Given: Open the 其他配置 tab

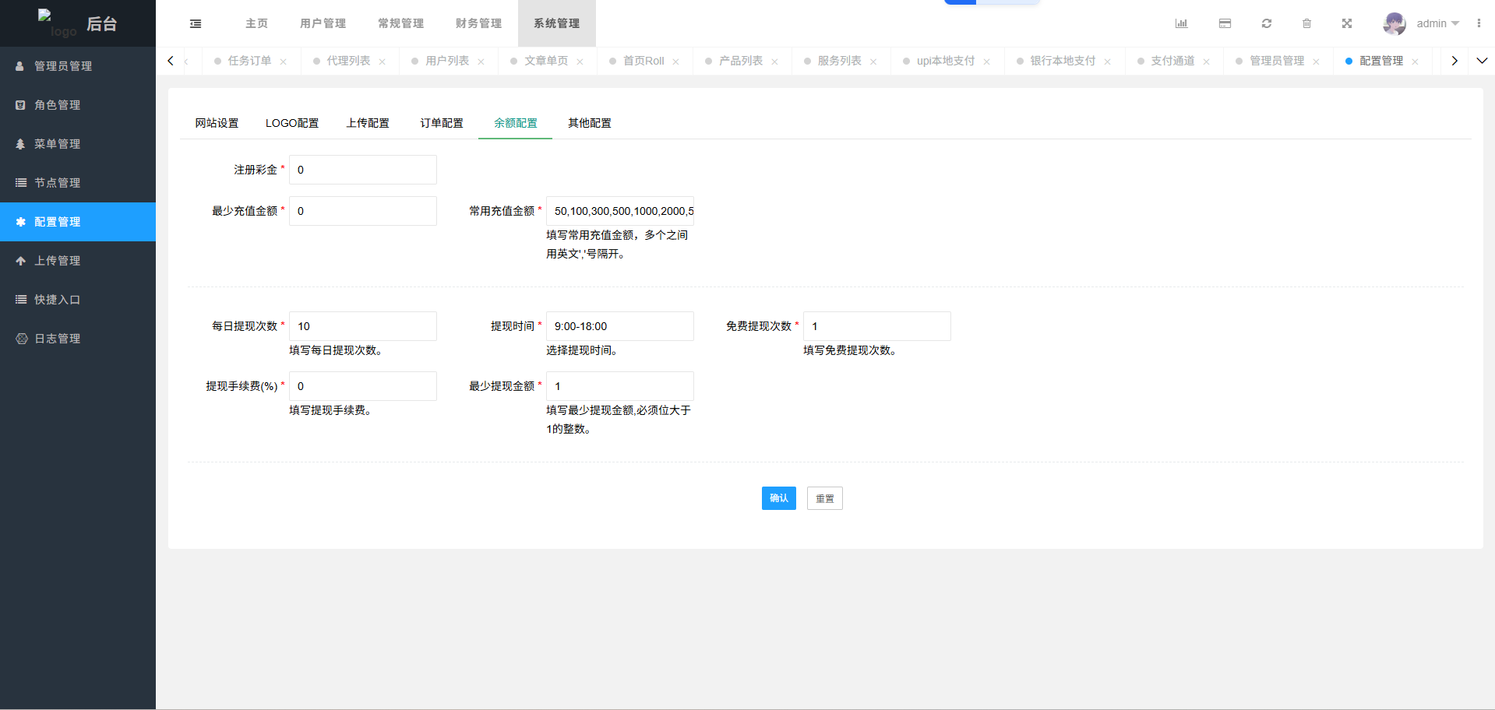Looking at the screenshot, I should pos(589,123).
